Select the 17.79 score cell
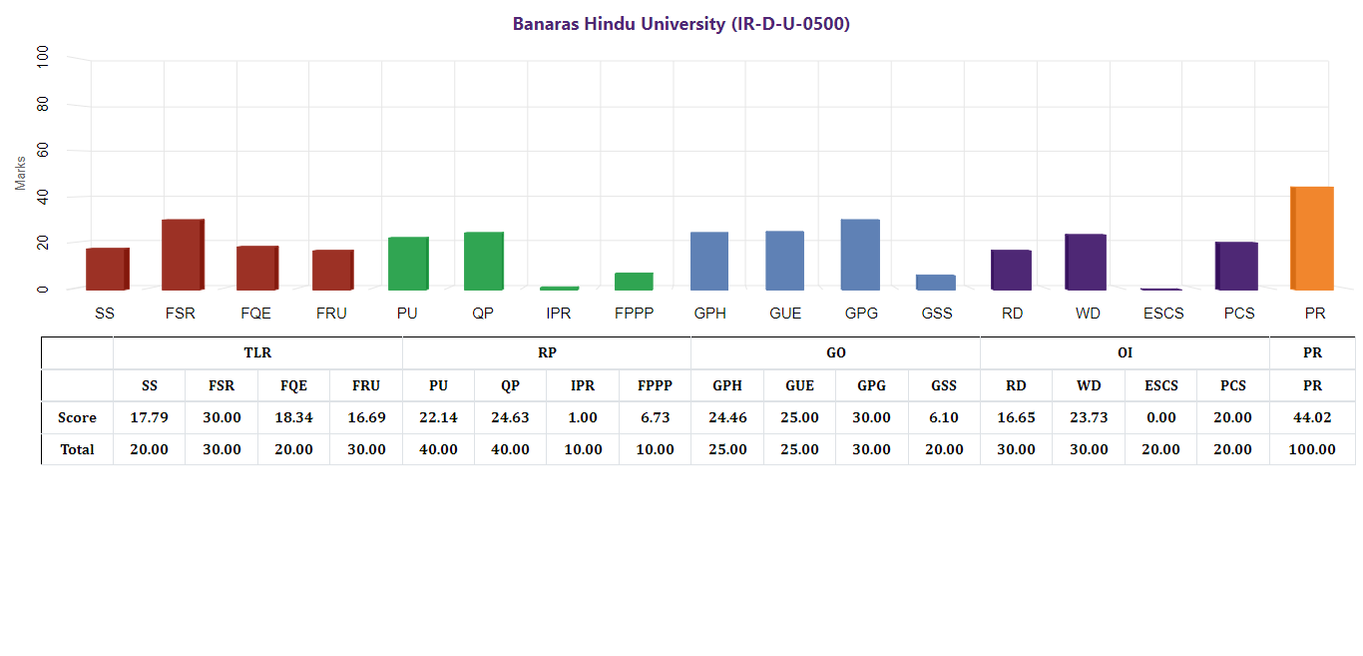 point(150,417)
